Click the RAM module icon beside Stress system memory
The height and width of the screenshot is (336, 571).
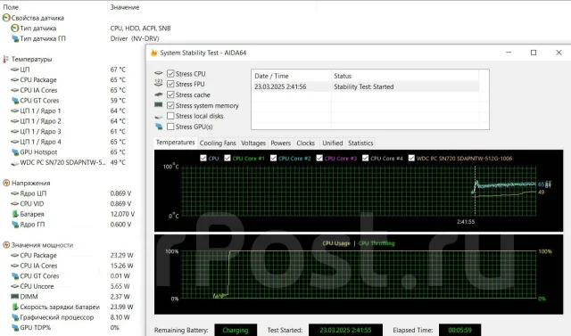159,105
